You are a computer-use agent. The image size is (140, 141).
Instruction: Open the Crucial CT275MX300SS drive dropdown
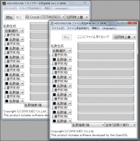click(x=45, y=17)
